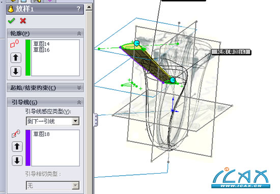Collapse the 引导线(G) guide curves section
Image resolution: width=280 pixels, height=194 pixels.
click(x=79, y=102)
